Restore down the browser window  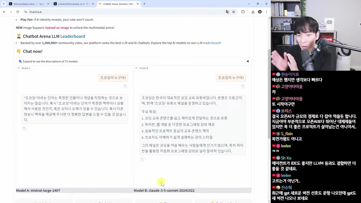pyautogui.click(x=258, y=4)
